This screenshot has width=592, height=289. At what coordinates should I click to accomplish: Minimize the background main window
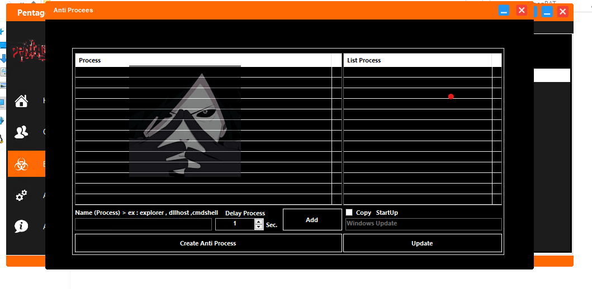click(547, 12)
